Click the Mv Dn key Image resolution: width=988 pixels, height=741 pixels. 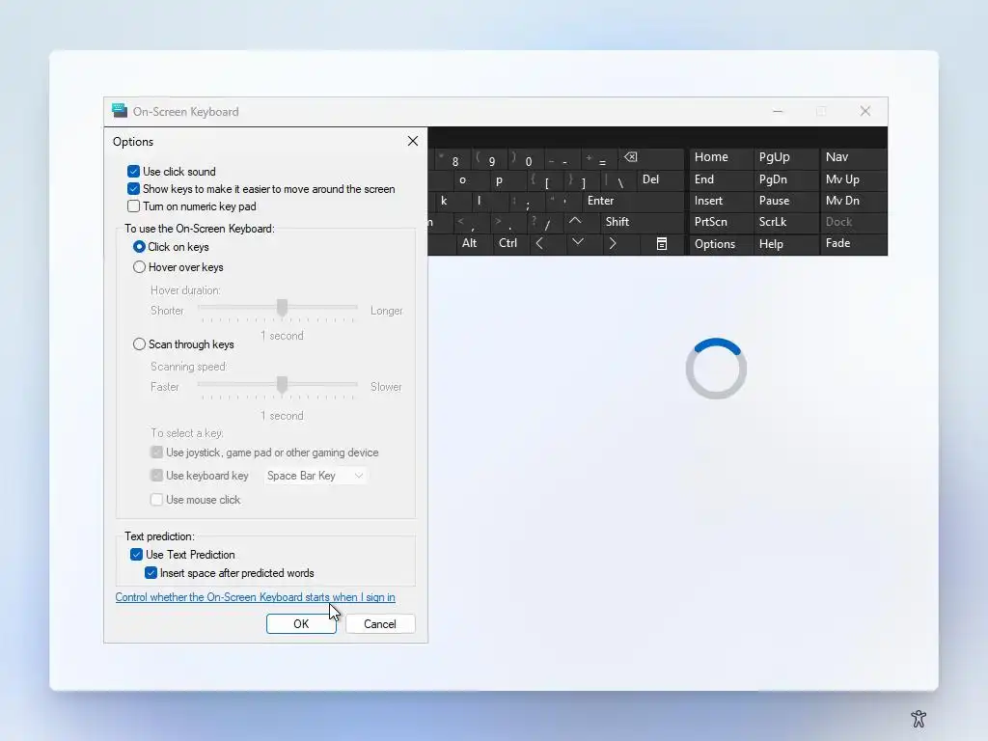tap(853, 201)
